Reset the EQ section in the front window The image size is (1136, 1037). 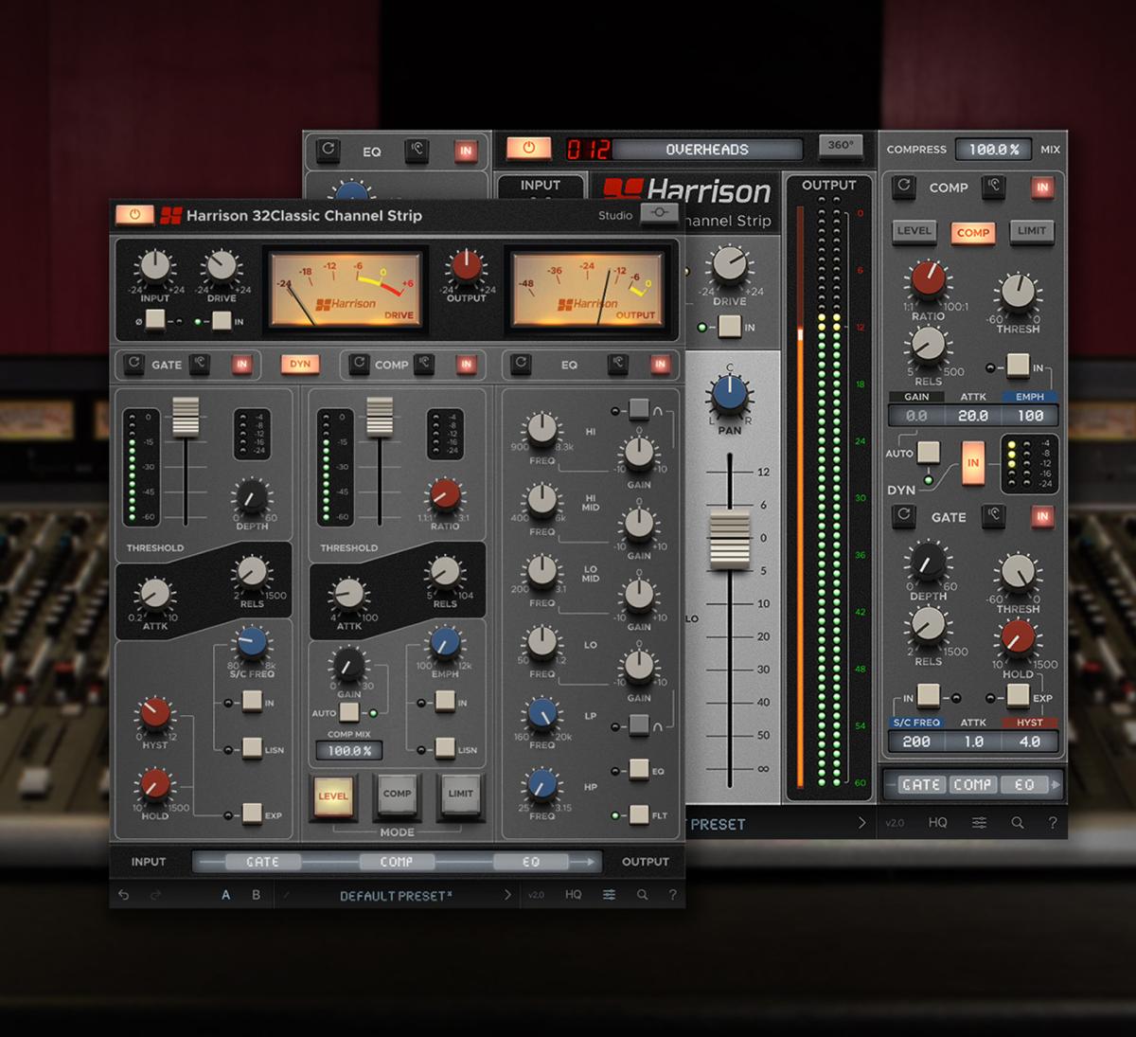[x=521, y=364]
